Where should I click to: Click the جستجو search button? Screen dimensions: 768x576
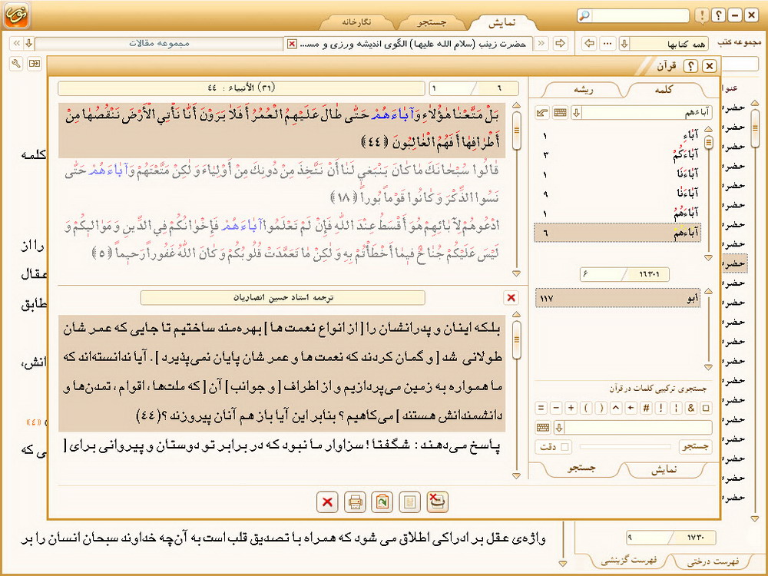click(696, 446)
